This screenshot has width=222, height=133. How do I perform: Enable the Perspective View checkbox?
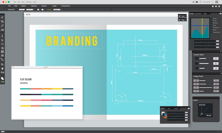(x=212, y=28)
